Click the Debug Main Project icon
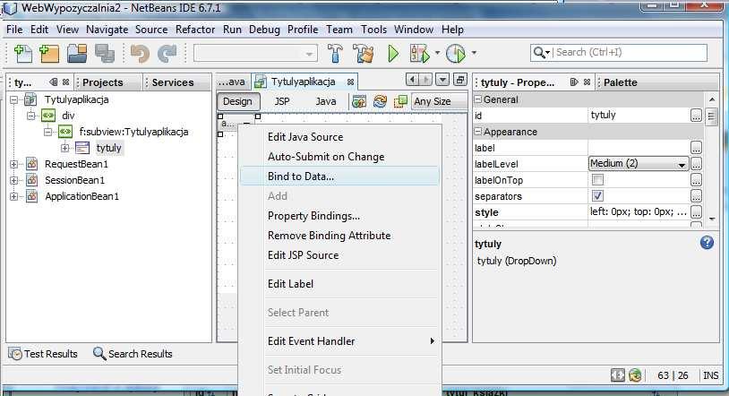Image resolution: width=729 pixels, height=396 pixels. click(x=419, y=54)
